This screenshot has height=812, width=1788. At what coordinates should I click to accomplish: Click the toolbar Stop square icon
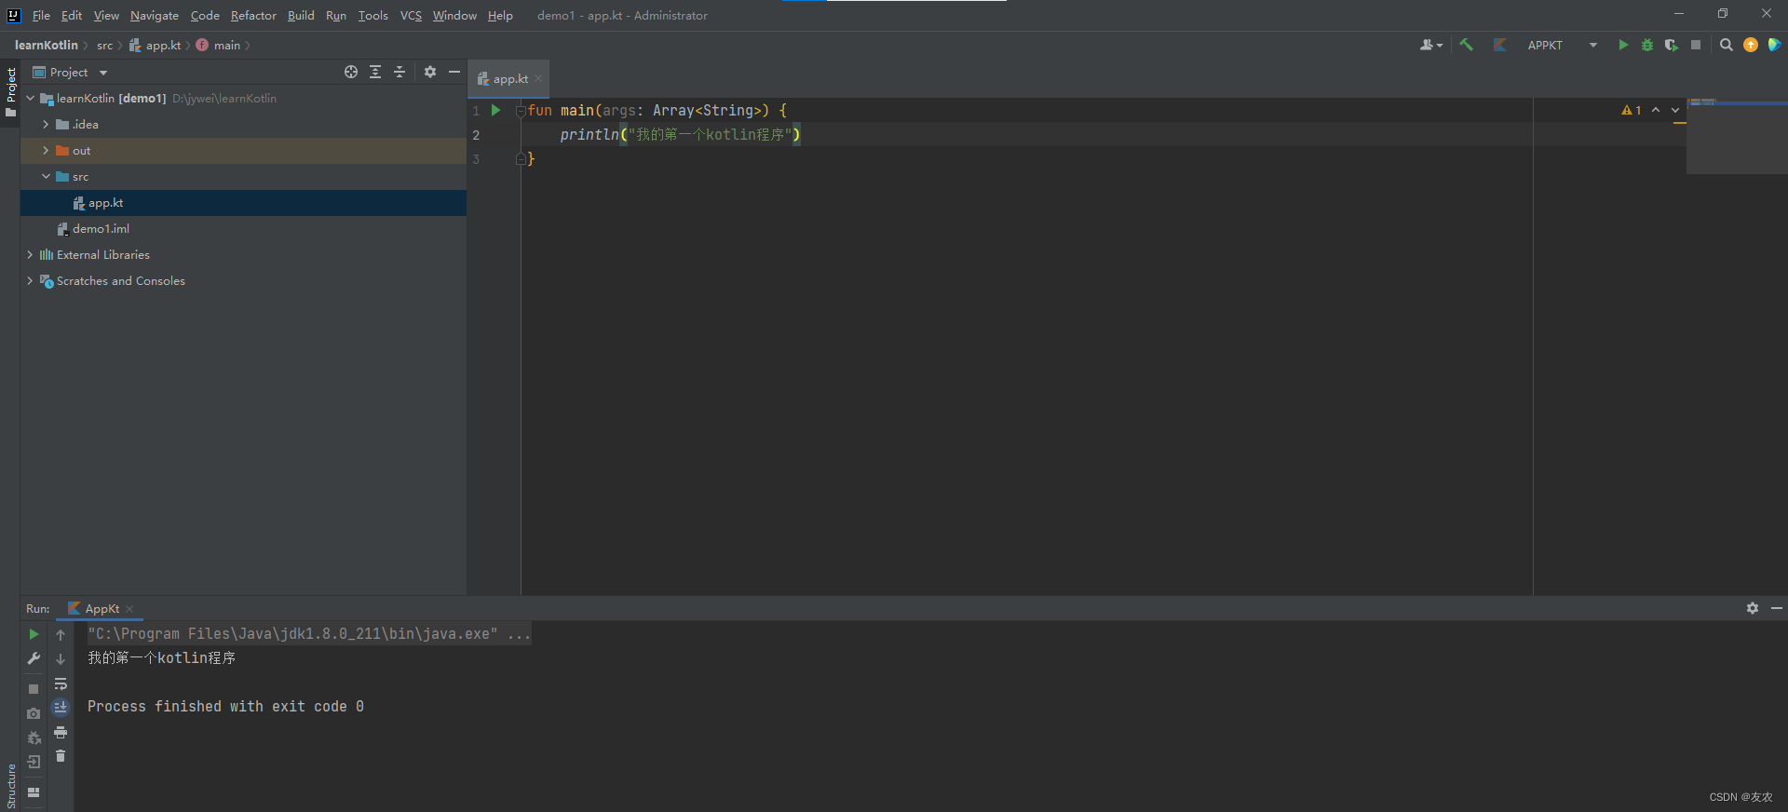[x=1696, y=45]
